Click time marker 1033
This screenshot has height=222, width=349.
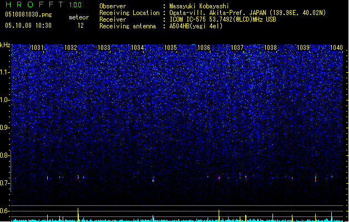pyautogui.click(x=104, y=47)
